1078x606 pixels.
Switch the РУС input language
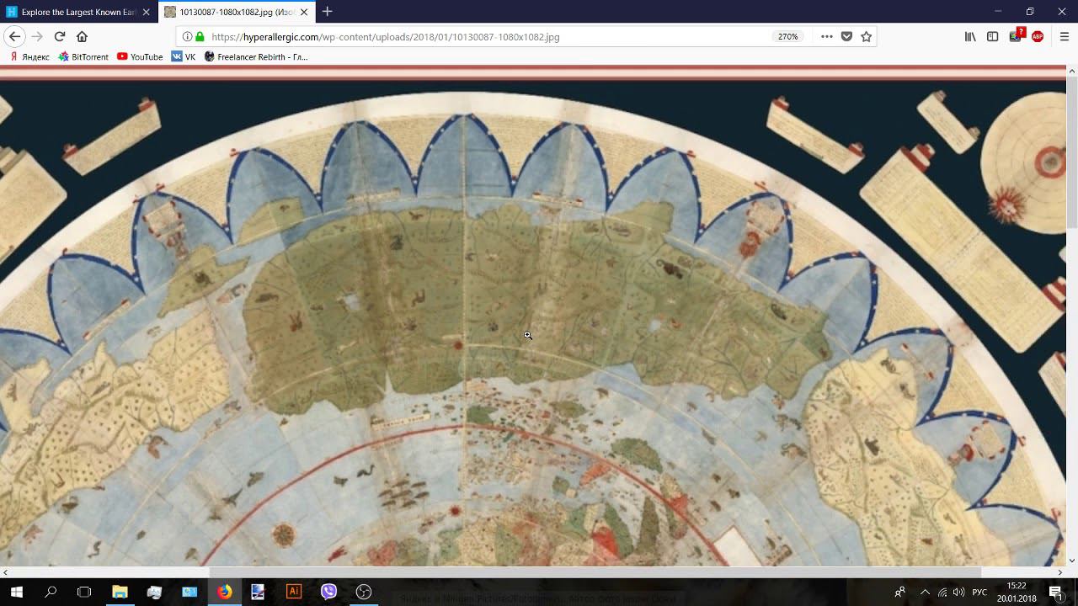click(979, 592)
